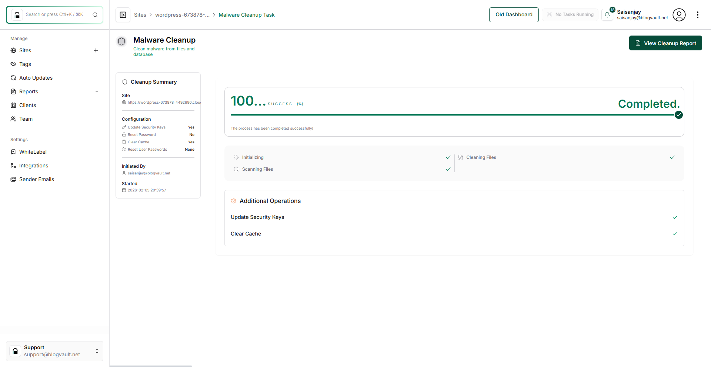The image size is (711, 367).
Task: Click the Tags icon in sidebar
Action: (x=13, y=64)
